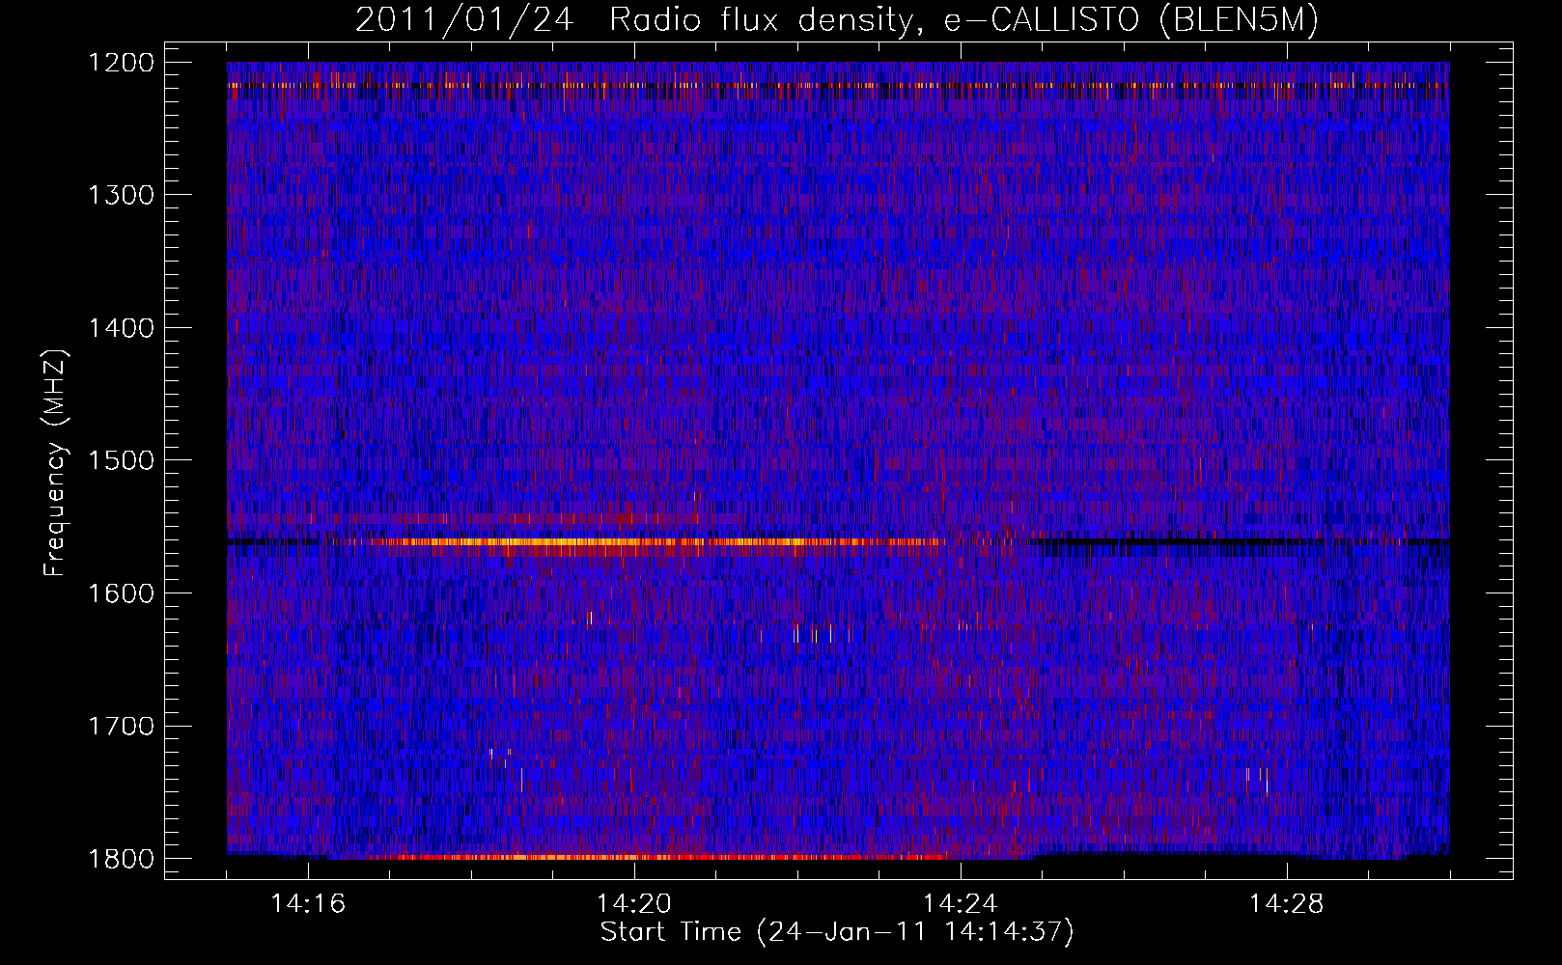Click the 1600 frequency axis label
The image size is (1562, 965).
121,593
